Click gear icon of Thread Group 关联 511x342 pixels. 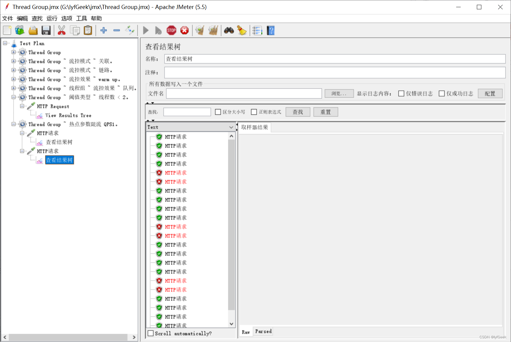click(x=22, y=61)
